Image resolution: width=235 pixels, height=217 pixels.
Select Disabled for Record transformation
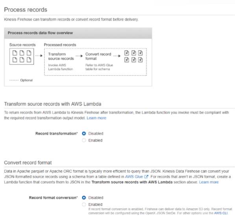pyautogui.click(x=84, y=134)
